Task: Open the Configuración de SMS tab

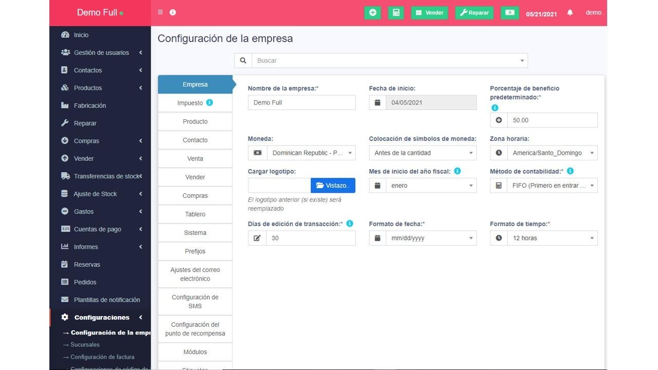Action: 195,302
